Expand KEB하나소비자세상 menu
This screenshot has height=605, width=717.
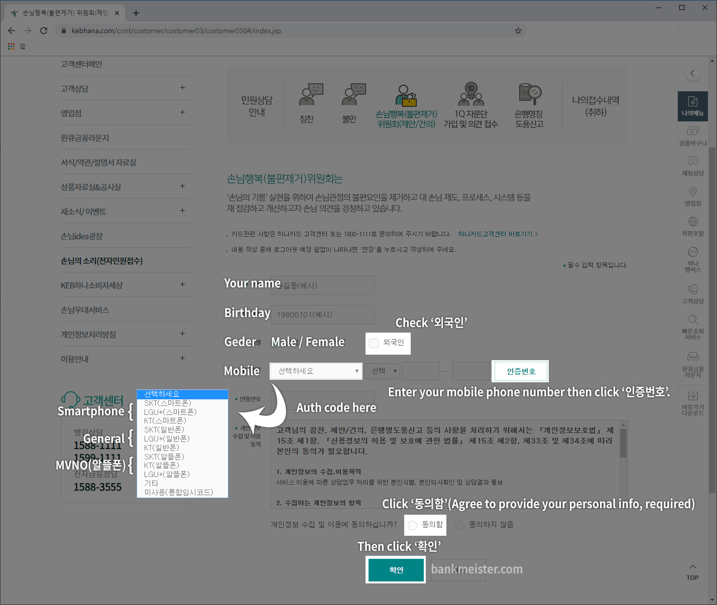click(x=182, y=284)
